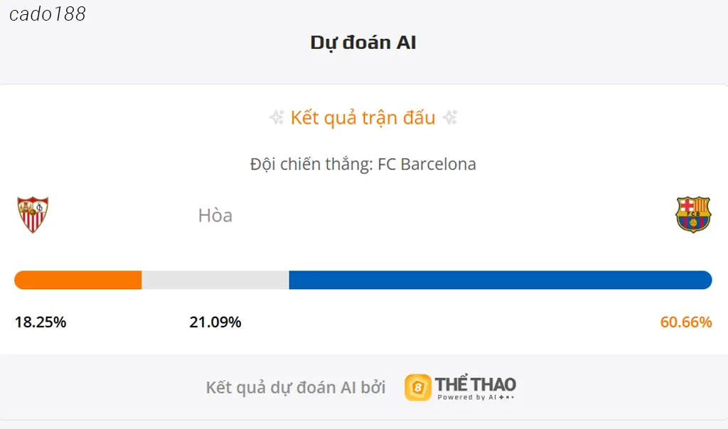This screenshot has width=728, height=429.
Task: Select the gray draw bar segment
Action: [215, 280]
